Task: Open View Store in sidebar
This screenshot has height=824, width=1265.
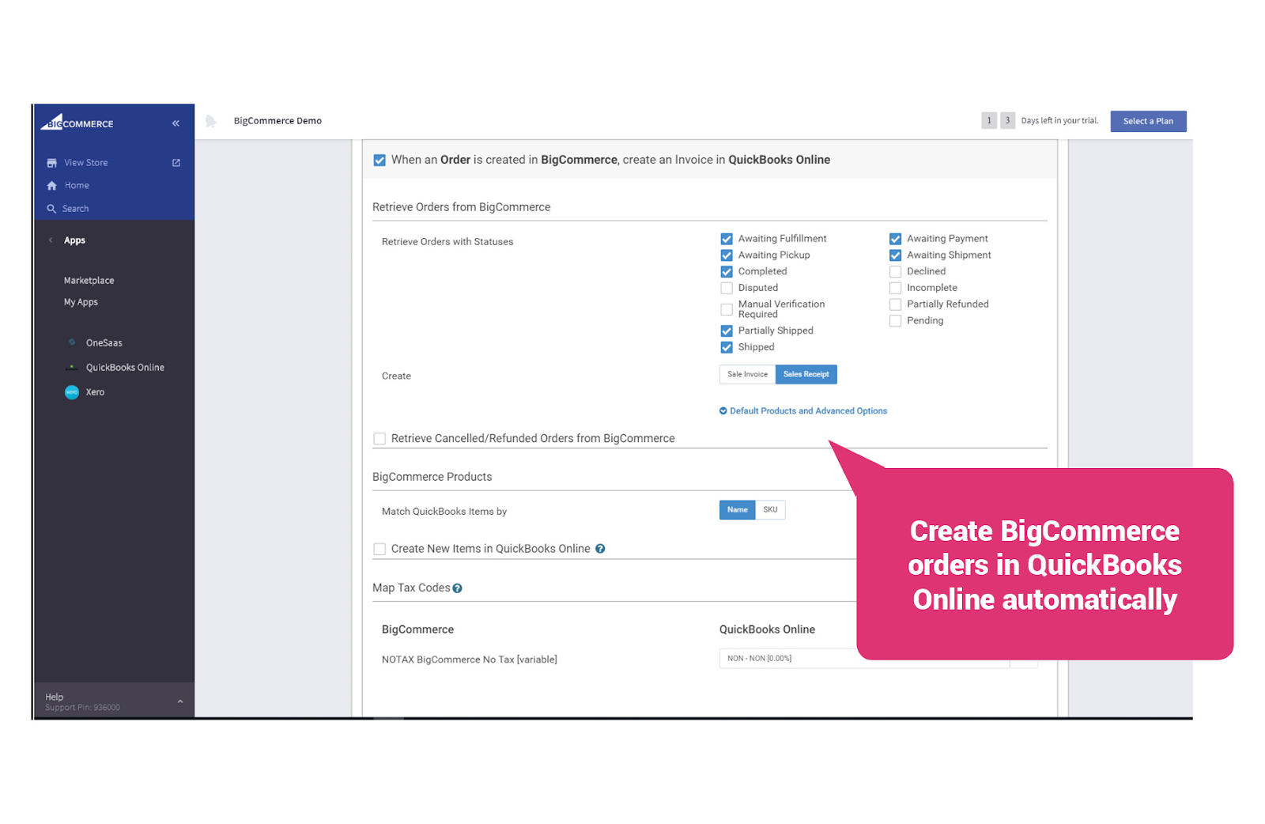Action: pyautogui.click(x=86, y=163)
